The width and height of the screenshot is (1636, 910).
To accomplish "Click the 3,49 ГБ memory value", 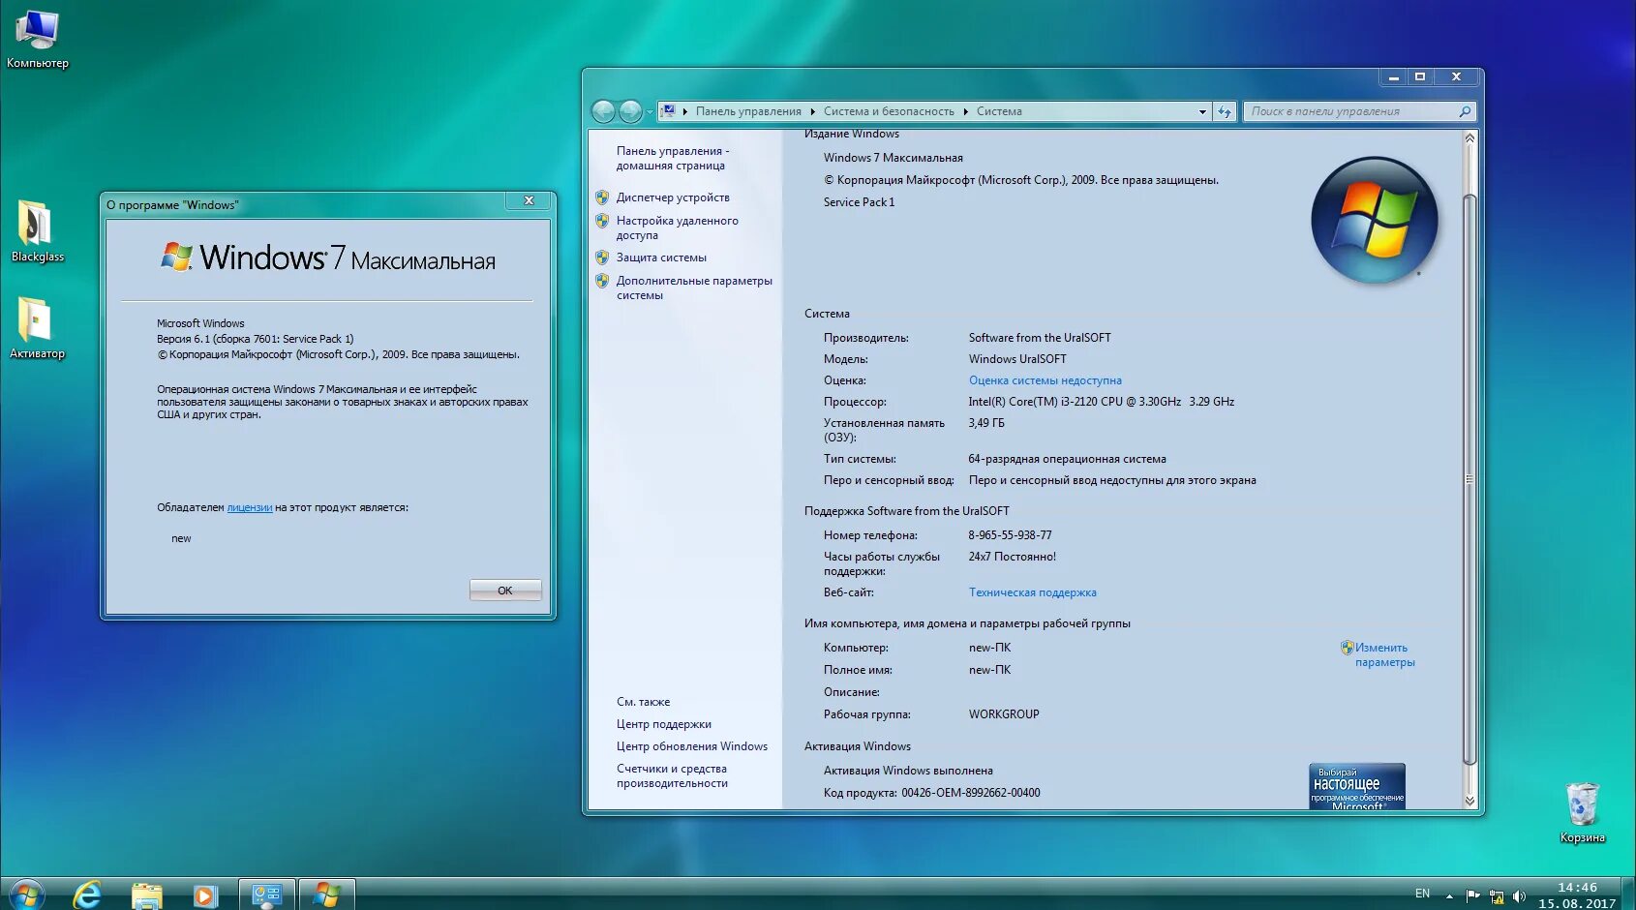I will [986, 423].
